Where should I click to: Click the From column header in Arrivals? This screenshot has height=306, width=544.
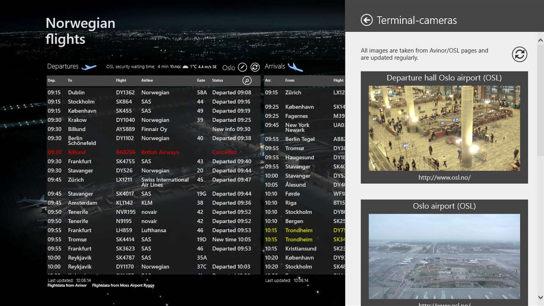point(290,80)
